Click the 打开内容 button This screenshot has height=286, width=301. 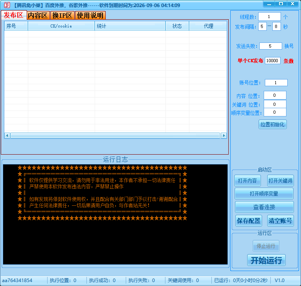point(248,181)
